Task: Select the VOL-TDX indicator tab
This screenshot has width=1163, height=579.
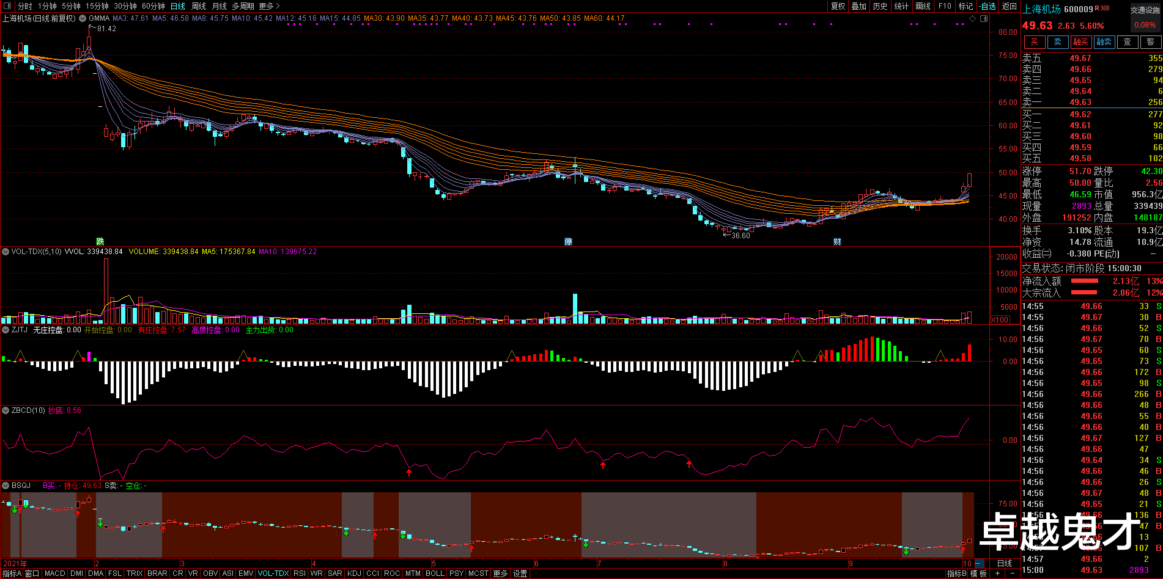Action: click(x=273, y=574)
